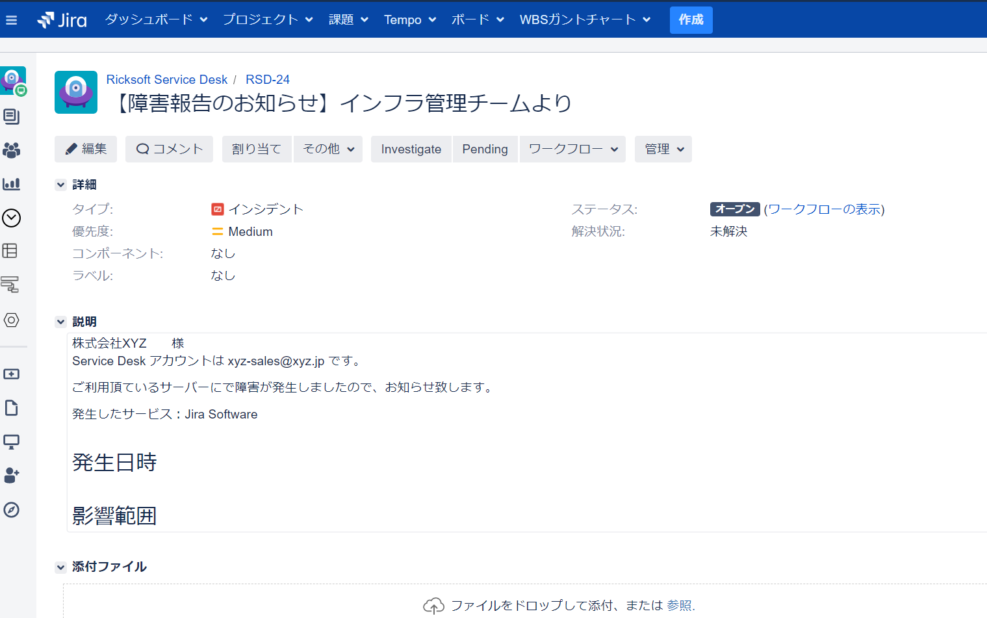Open the プロジェクト dropdown menu

[268, 19]
